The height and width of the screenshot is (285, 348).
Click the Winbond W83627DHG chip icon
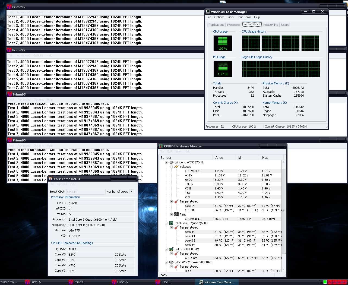[171, 162]
